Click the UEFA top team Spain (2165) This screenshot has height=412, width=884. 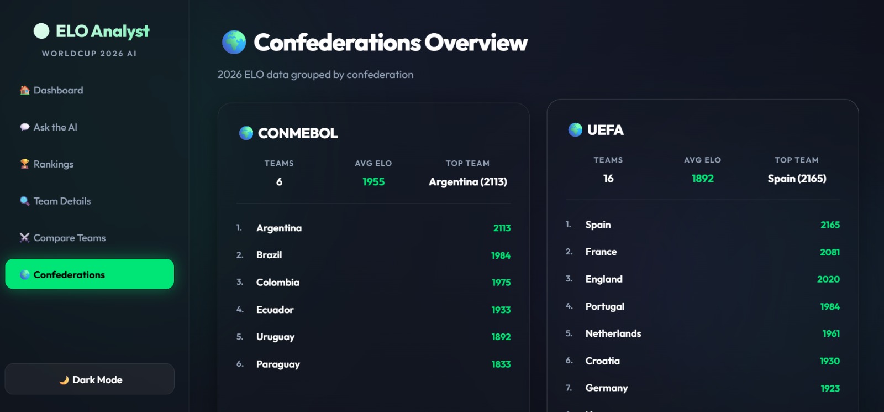click(x=797, y=179)
